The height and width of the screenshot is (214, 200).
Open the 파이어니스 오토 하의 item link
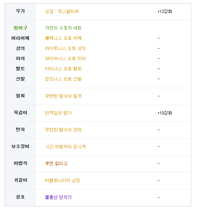(65, 59)
